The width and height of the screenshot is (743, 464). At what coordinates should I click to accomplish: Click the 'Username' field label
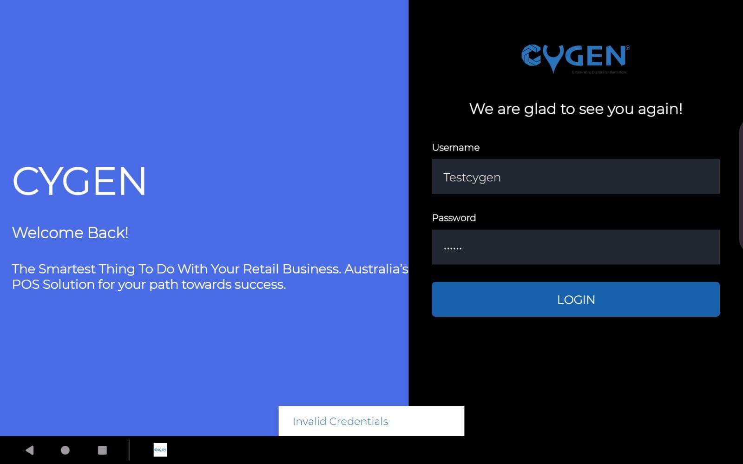click(456, 148)
